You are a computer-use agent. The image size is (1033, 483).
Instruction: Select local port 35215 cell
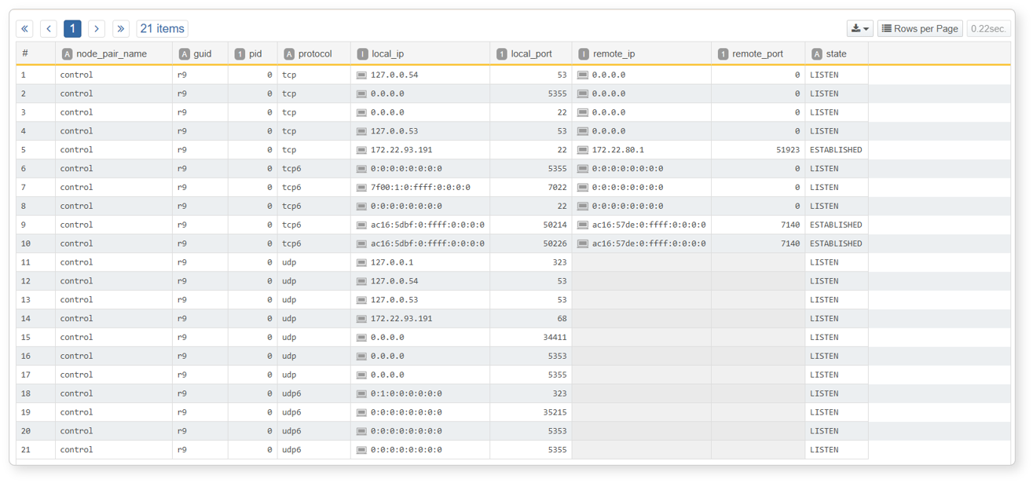pos(531,412)
